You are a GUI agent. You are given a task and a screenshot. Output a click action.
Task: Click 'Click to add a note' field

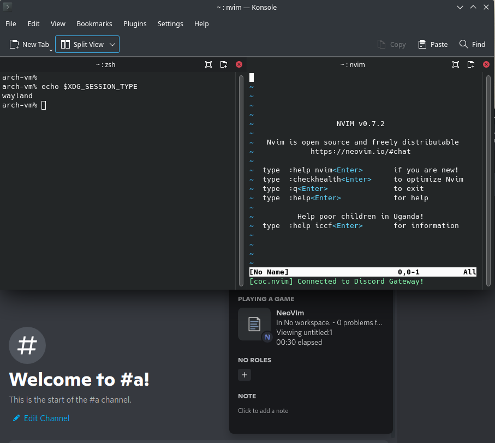pyautogui.click(x=263, y=411)
